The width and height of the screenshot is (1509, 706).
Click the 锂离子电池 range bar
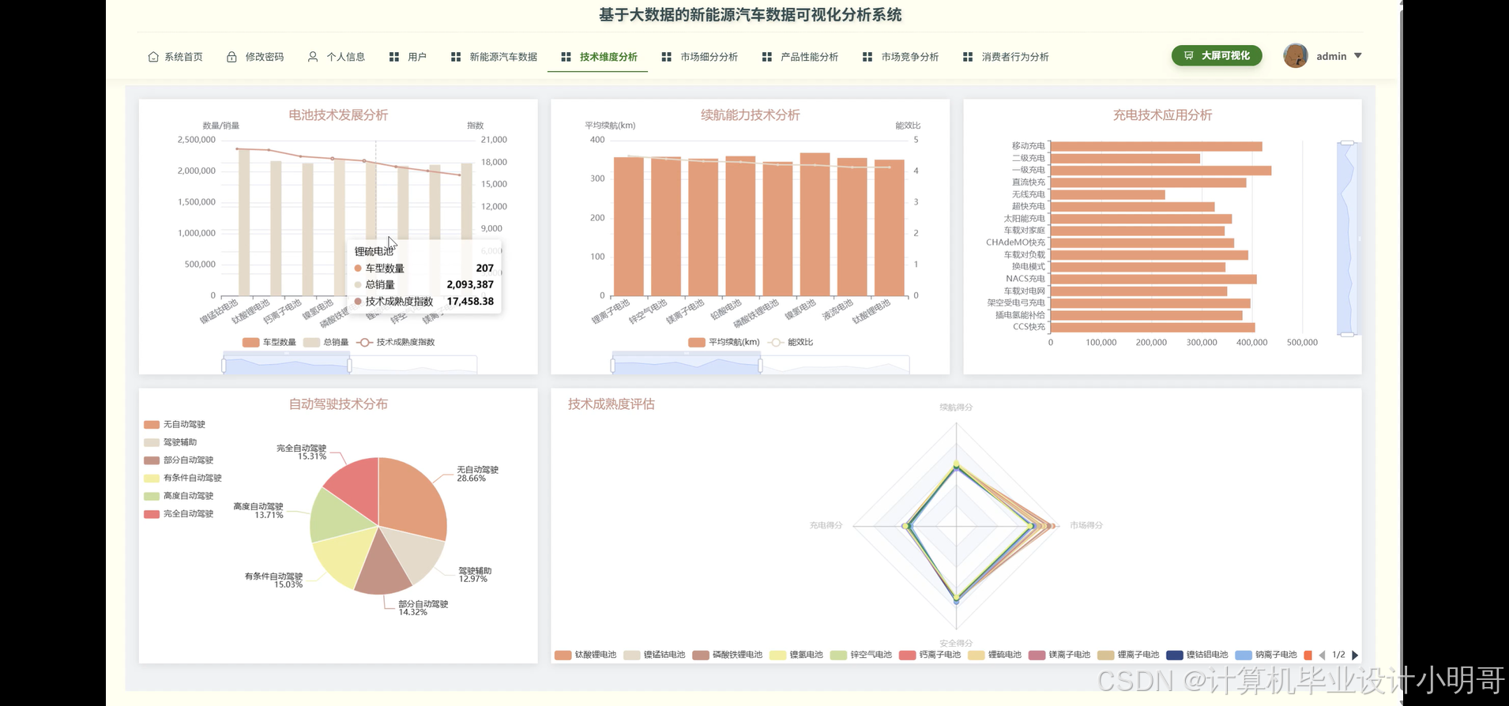(629, 227)
